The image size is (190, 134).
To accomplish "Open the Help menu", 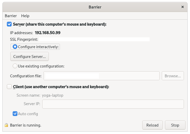I will point(25,16).
